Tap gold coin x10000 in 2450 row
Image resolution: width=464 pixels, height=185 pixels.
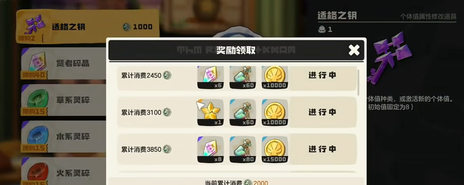pyautogui.click(x=275, y=77)
